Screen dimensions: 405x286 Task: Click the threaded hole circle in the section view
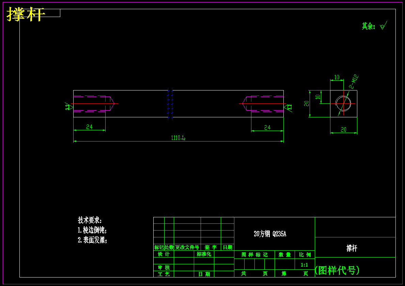pyautogui.click(x=343, y=104)
